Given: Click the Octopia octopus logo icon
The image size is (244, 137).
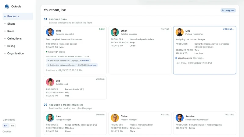Looking at the screenshot, I should 7,6.
